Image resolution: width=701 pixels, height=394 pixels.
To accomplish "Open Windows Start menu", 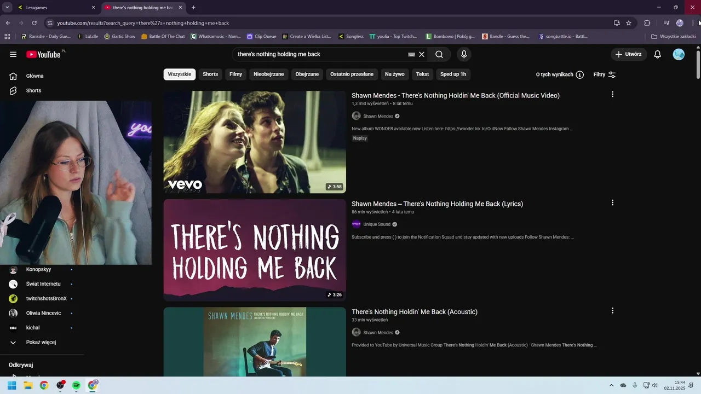I will pyautogui.click(x=12, y=385).
